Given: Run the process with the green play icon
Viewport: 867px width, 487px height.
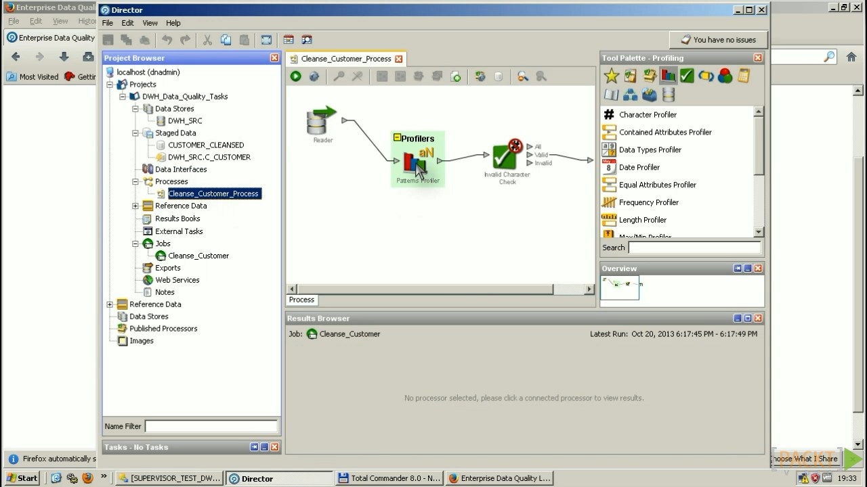Looking at the screenshot, I should click(x=295, y=77).
